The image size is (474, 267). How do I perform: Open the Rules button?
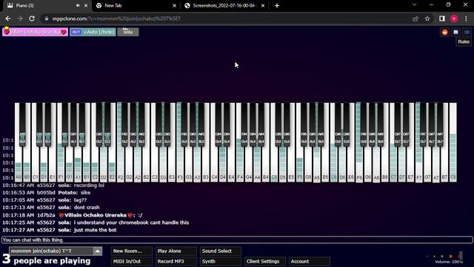[464, 42]
